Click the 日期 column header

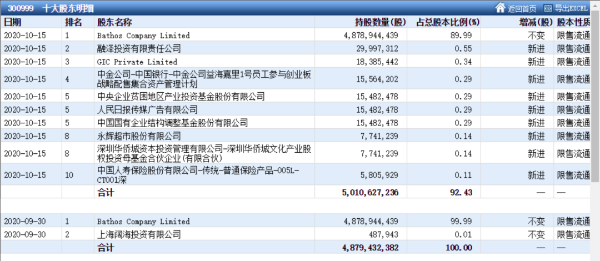13,22
